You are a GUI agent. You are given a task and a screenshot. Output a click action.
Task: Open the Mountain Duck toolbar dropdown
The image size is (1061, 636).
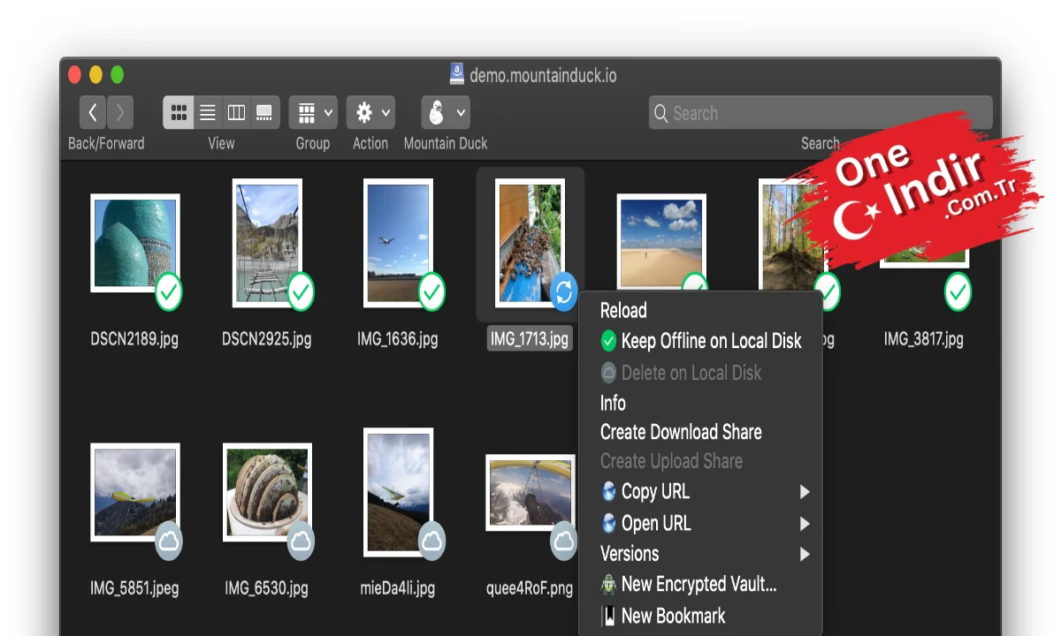[x=446, y=113]
